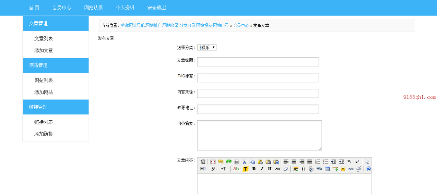
Task: Click the copy icon in editor toolbar
Action: [252, 162]
